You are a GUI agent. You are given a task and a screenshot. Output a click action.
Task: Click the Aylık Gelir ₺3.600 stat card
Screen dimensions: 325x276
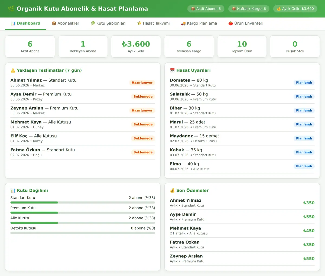[136, 46]
